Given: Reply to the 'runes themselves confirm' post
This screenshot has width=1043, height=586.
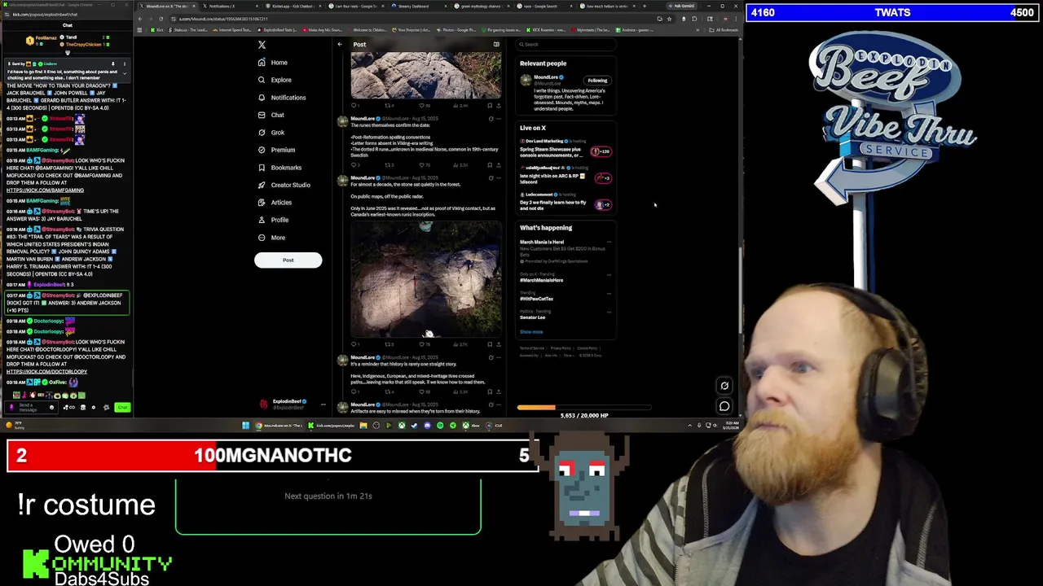Looking at the screenshot, I should (355, 165).
